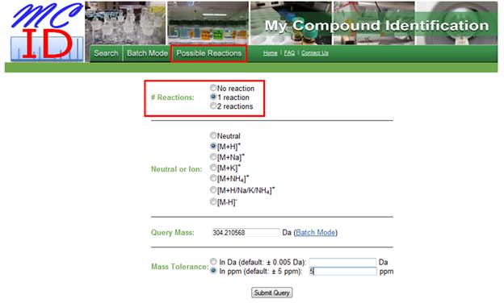Click the Contact Us link

[x=315, y=53]
